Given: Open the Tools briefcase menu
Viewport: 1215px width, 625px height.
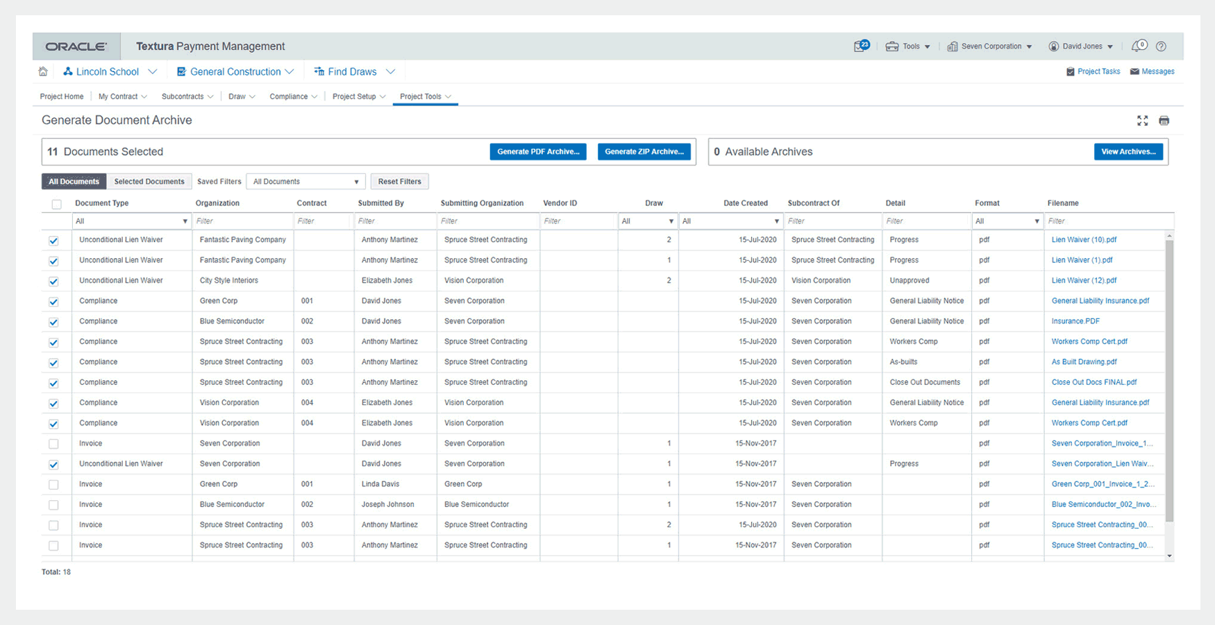Looking at the screenshot, I should click(x=907, y=46).
